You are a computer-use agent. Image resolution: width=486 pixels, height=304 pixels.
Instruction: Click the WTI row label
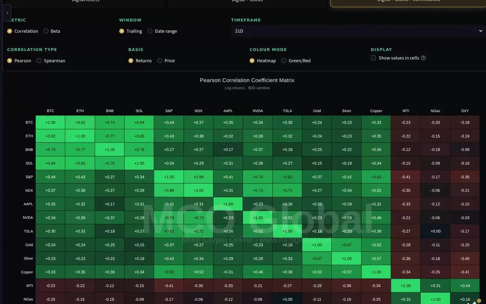point(30,286)
